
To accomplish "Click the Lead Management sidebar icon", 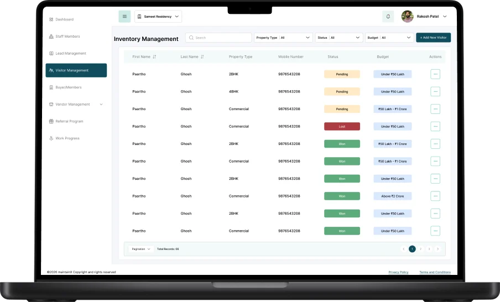I will (51, 53).
